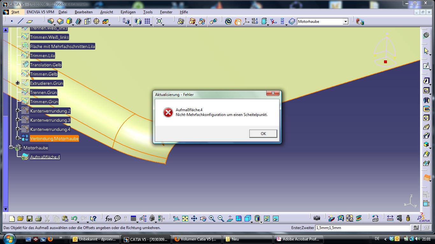Viewport: 435px width, 244px height.
Task: Save the document with floppy icon
Action: 30,219
